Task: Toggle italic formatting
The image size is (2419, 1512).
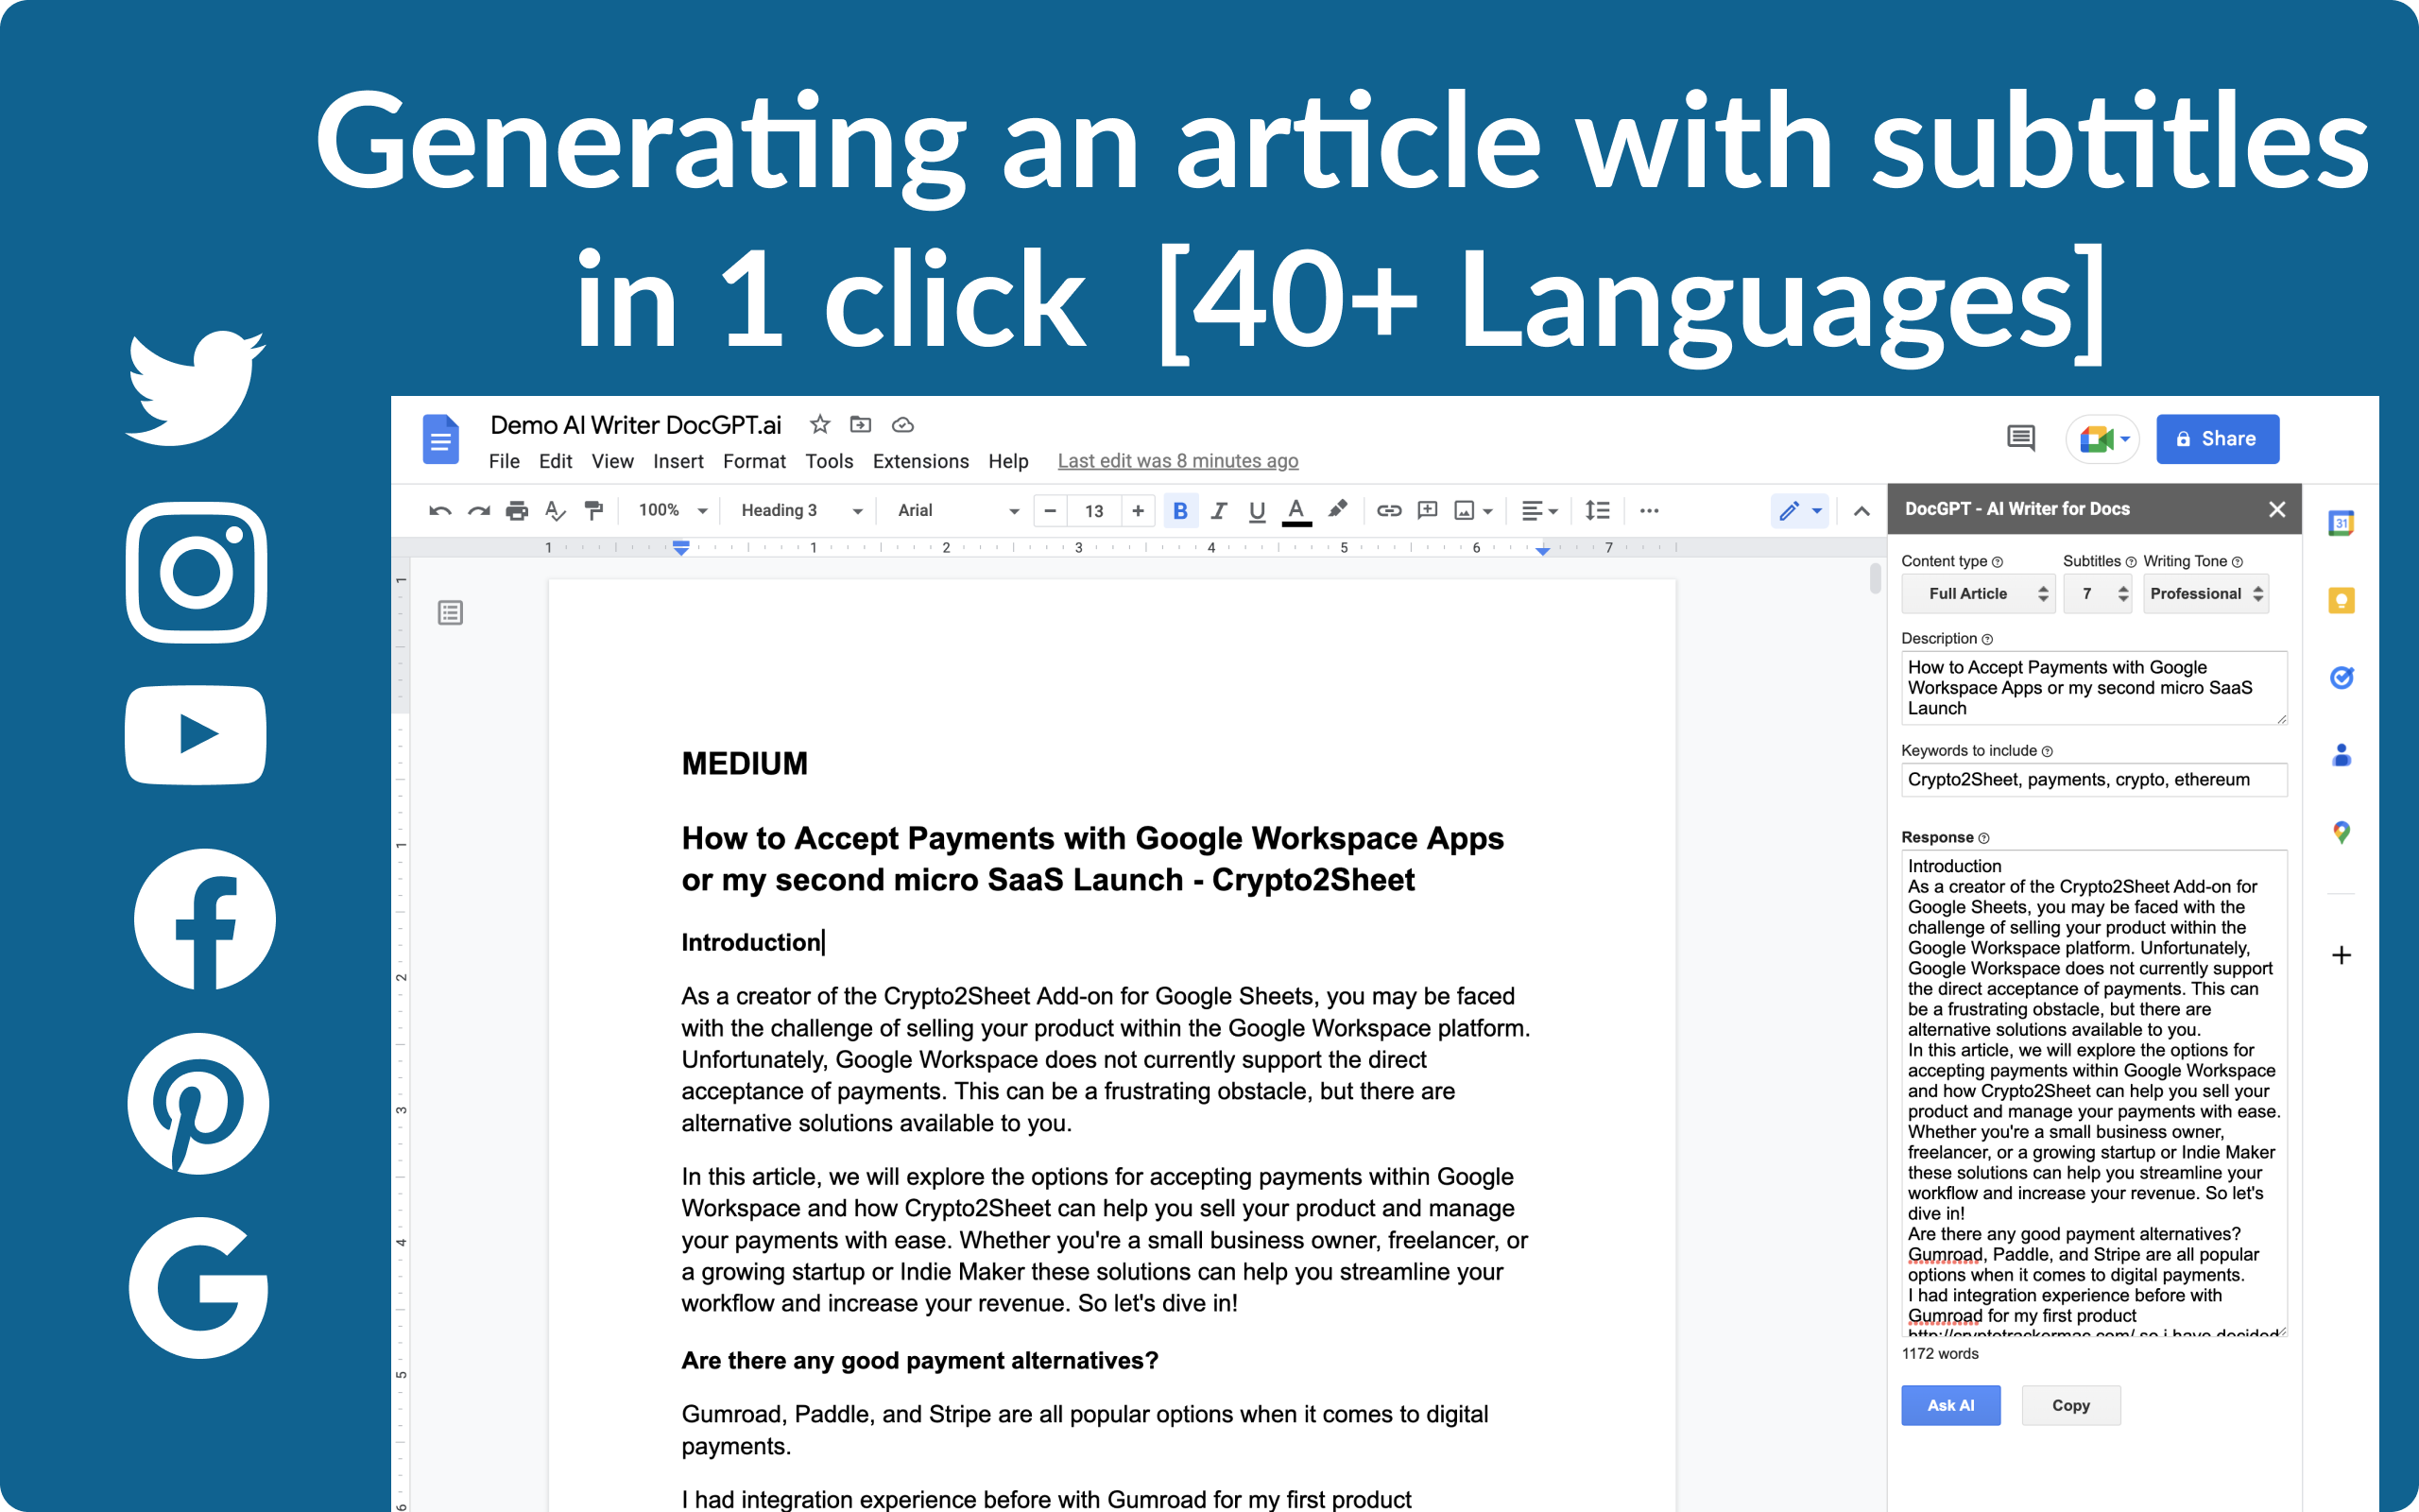Action: click(x=1219, y=510)
